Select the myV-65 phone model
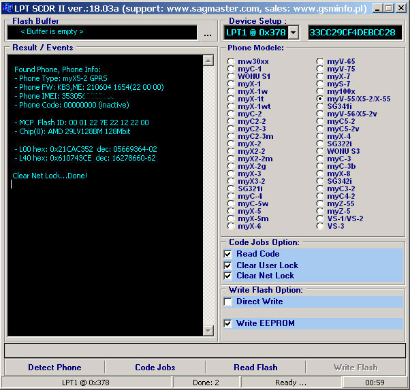The width and height of the screenshot is (410, 390). coord(320,61)
